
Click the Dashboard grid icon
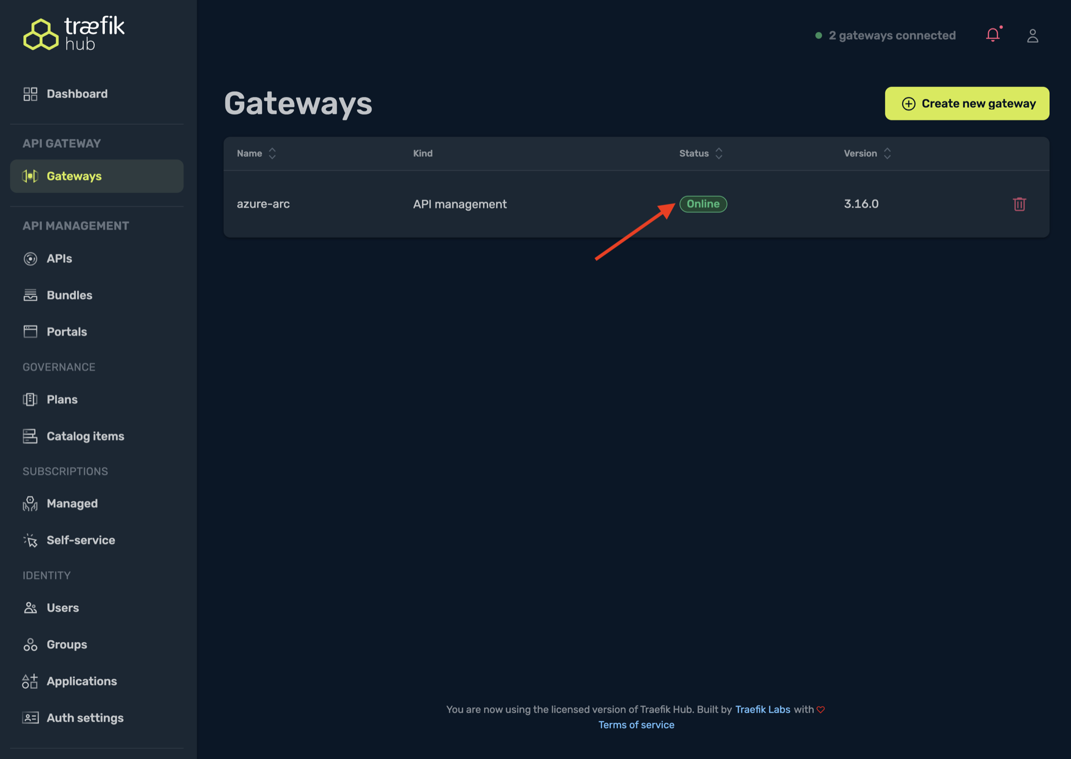tap(30, 94)
